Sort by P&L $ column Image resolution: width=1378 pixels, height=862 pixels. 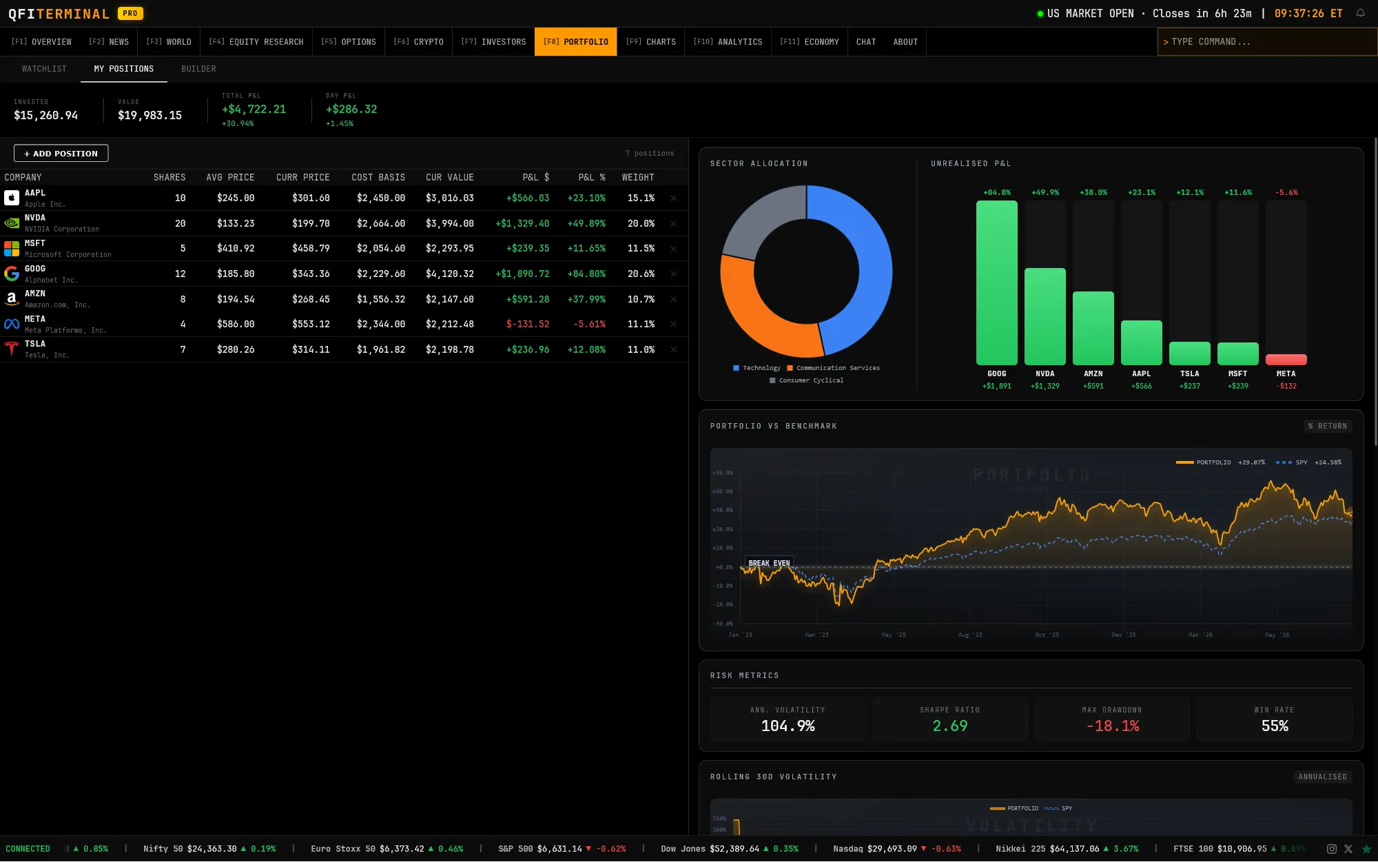(x=536, y=178)
